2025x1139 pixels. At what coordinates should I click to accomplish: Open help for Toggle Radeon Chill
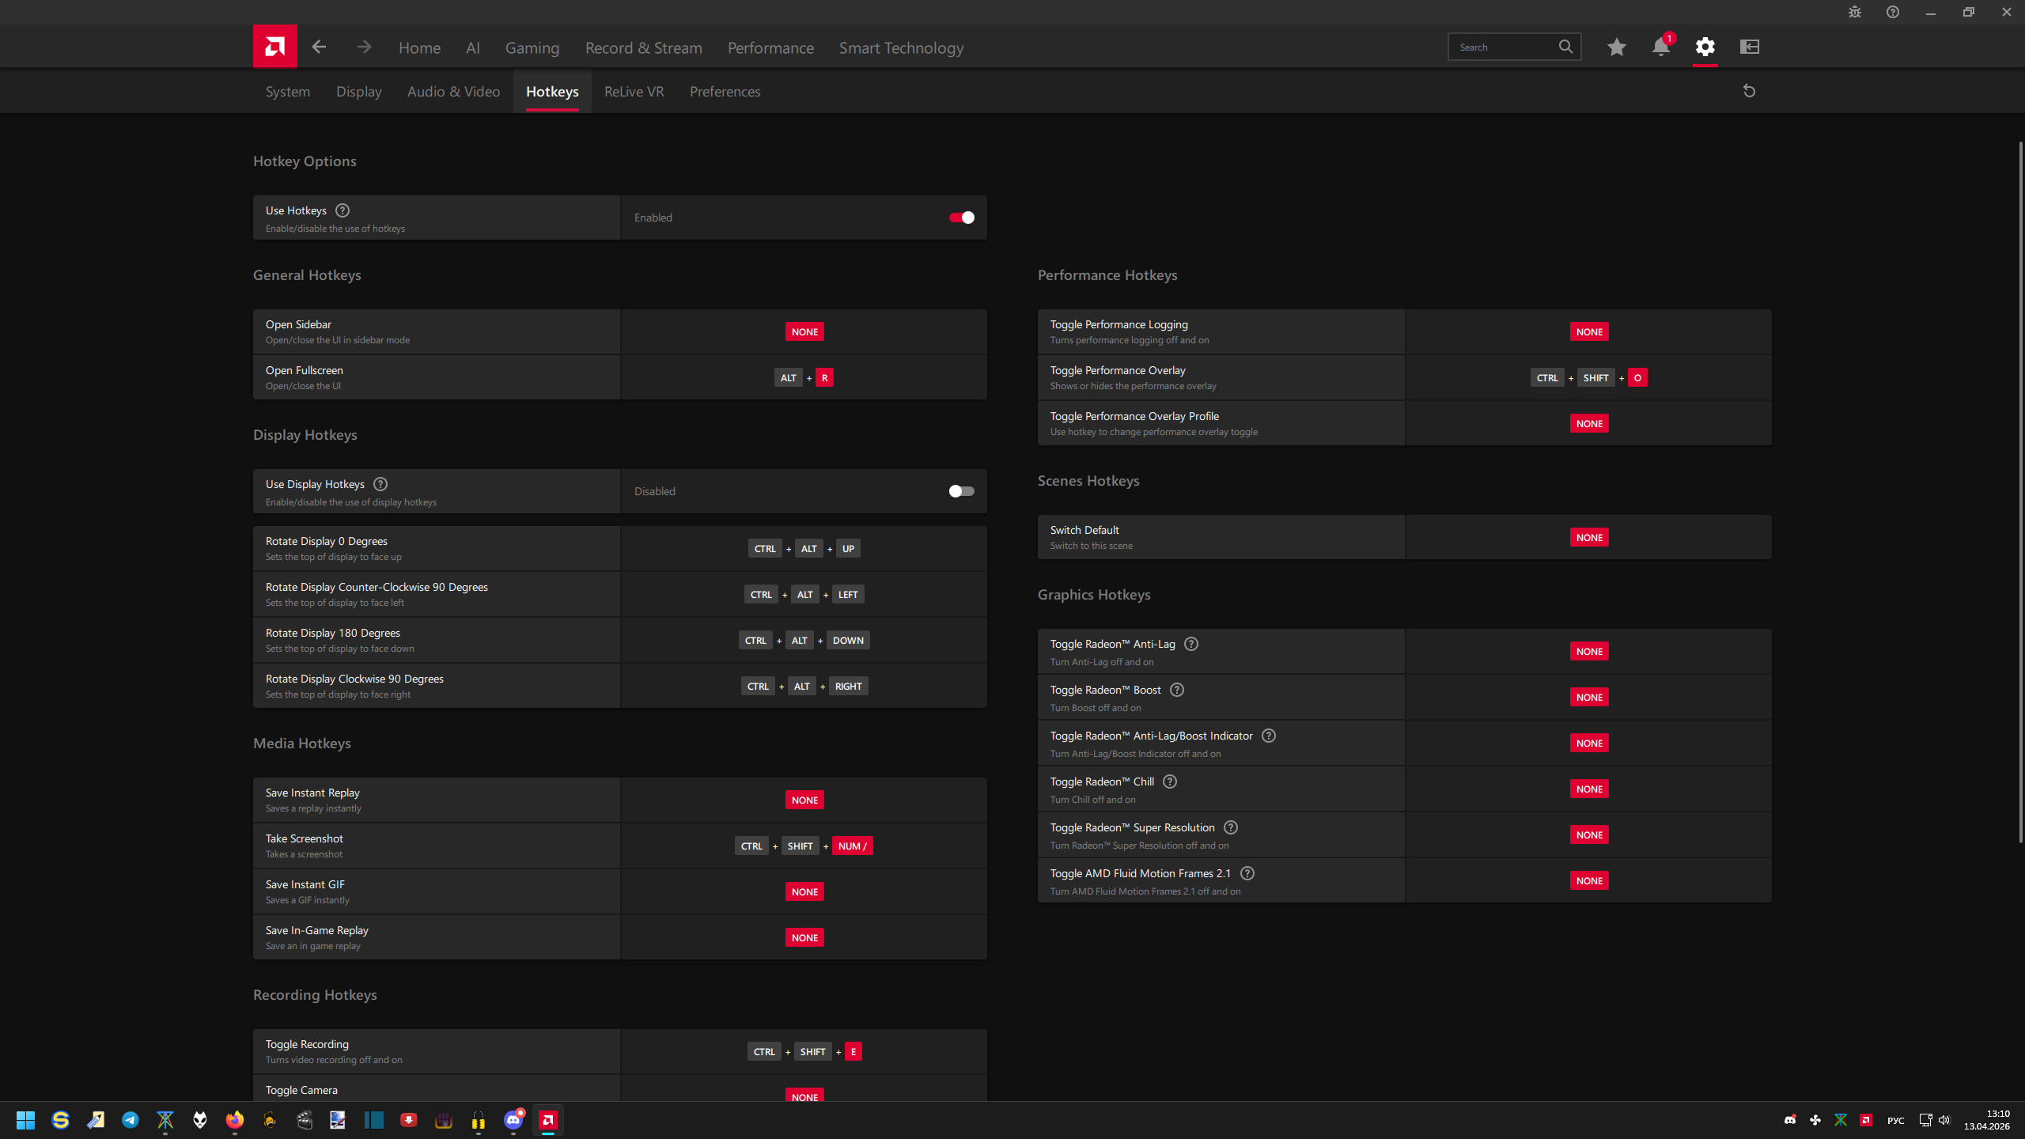click(x=1170, y=781)
